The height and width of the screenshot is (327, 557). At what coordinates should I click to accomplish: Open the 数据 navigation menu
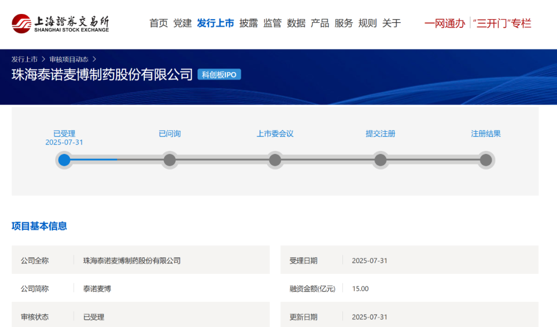click(296, 23)
